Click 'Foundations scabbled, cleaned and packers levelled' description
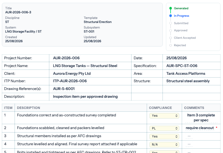 (60, 128)
